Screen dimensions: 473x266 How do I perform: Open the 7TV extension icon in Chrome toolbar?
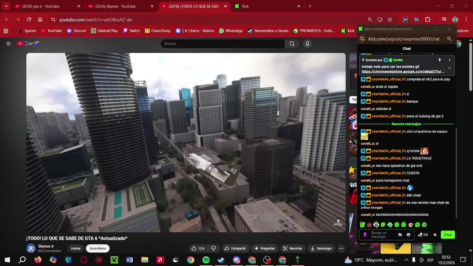point(416,20)
